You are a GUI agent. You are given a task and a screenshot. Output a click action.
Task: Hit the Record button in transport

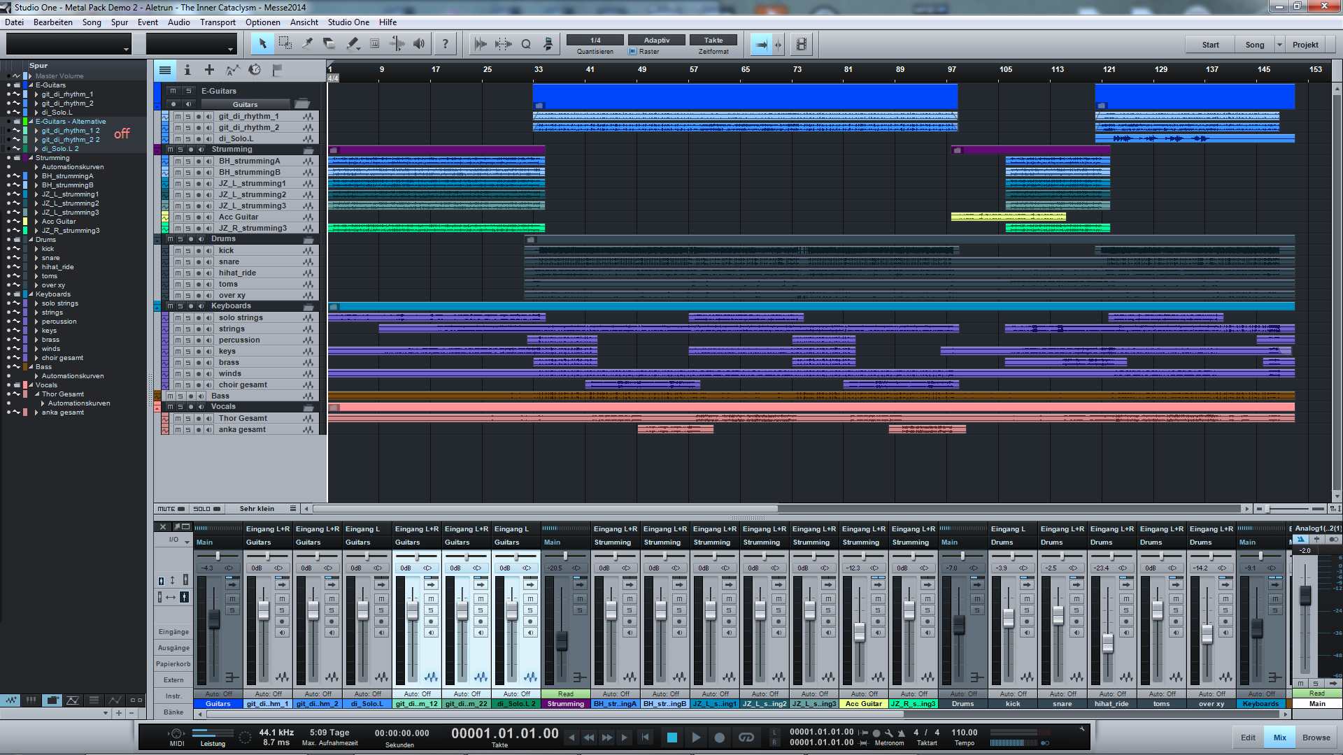coord(719,737)
